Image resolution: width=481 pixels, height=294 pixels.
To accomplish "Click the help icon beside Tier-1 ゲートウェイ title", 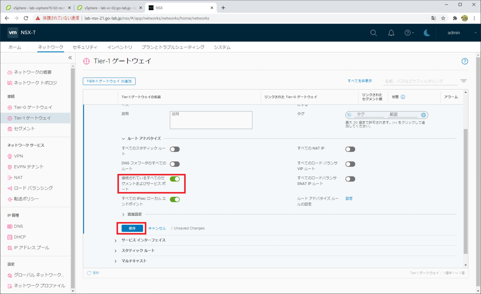I will pos(465,61).
